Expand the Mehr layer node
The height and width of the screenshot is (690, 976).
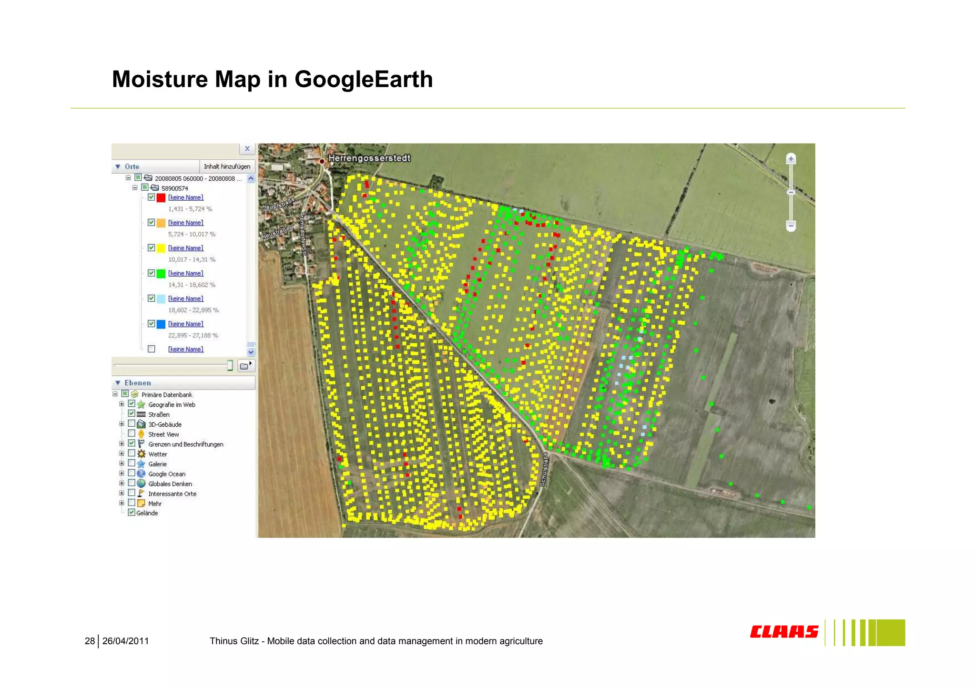(x=122, y=503)
